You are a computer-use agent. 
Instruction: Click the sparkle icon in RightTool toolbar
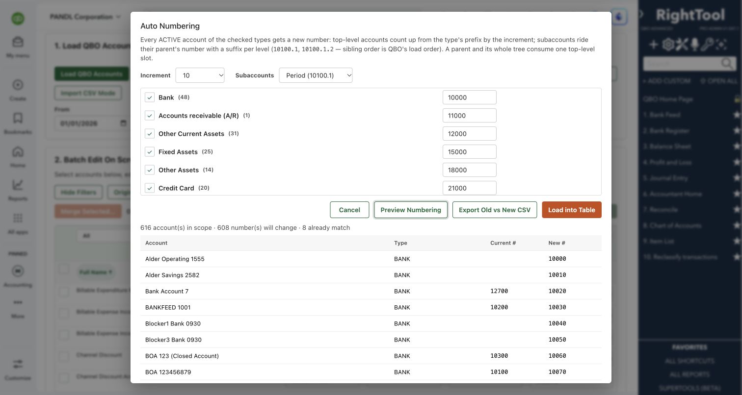click(x=721, y=45)
